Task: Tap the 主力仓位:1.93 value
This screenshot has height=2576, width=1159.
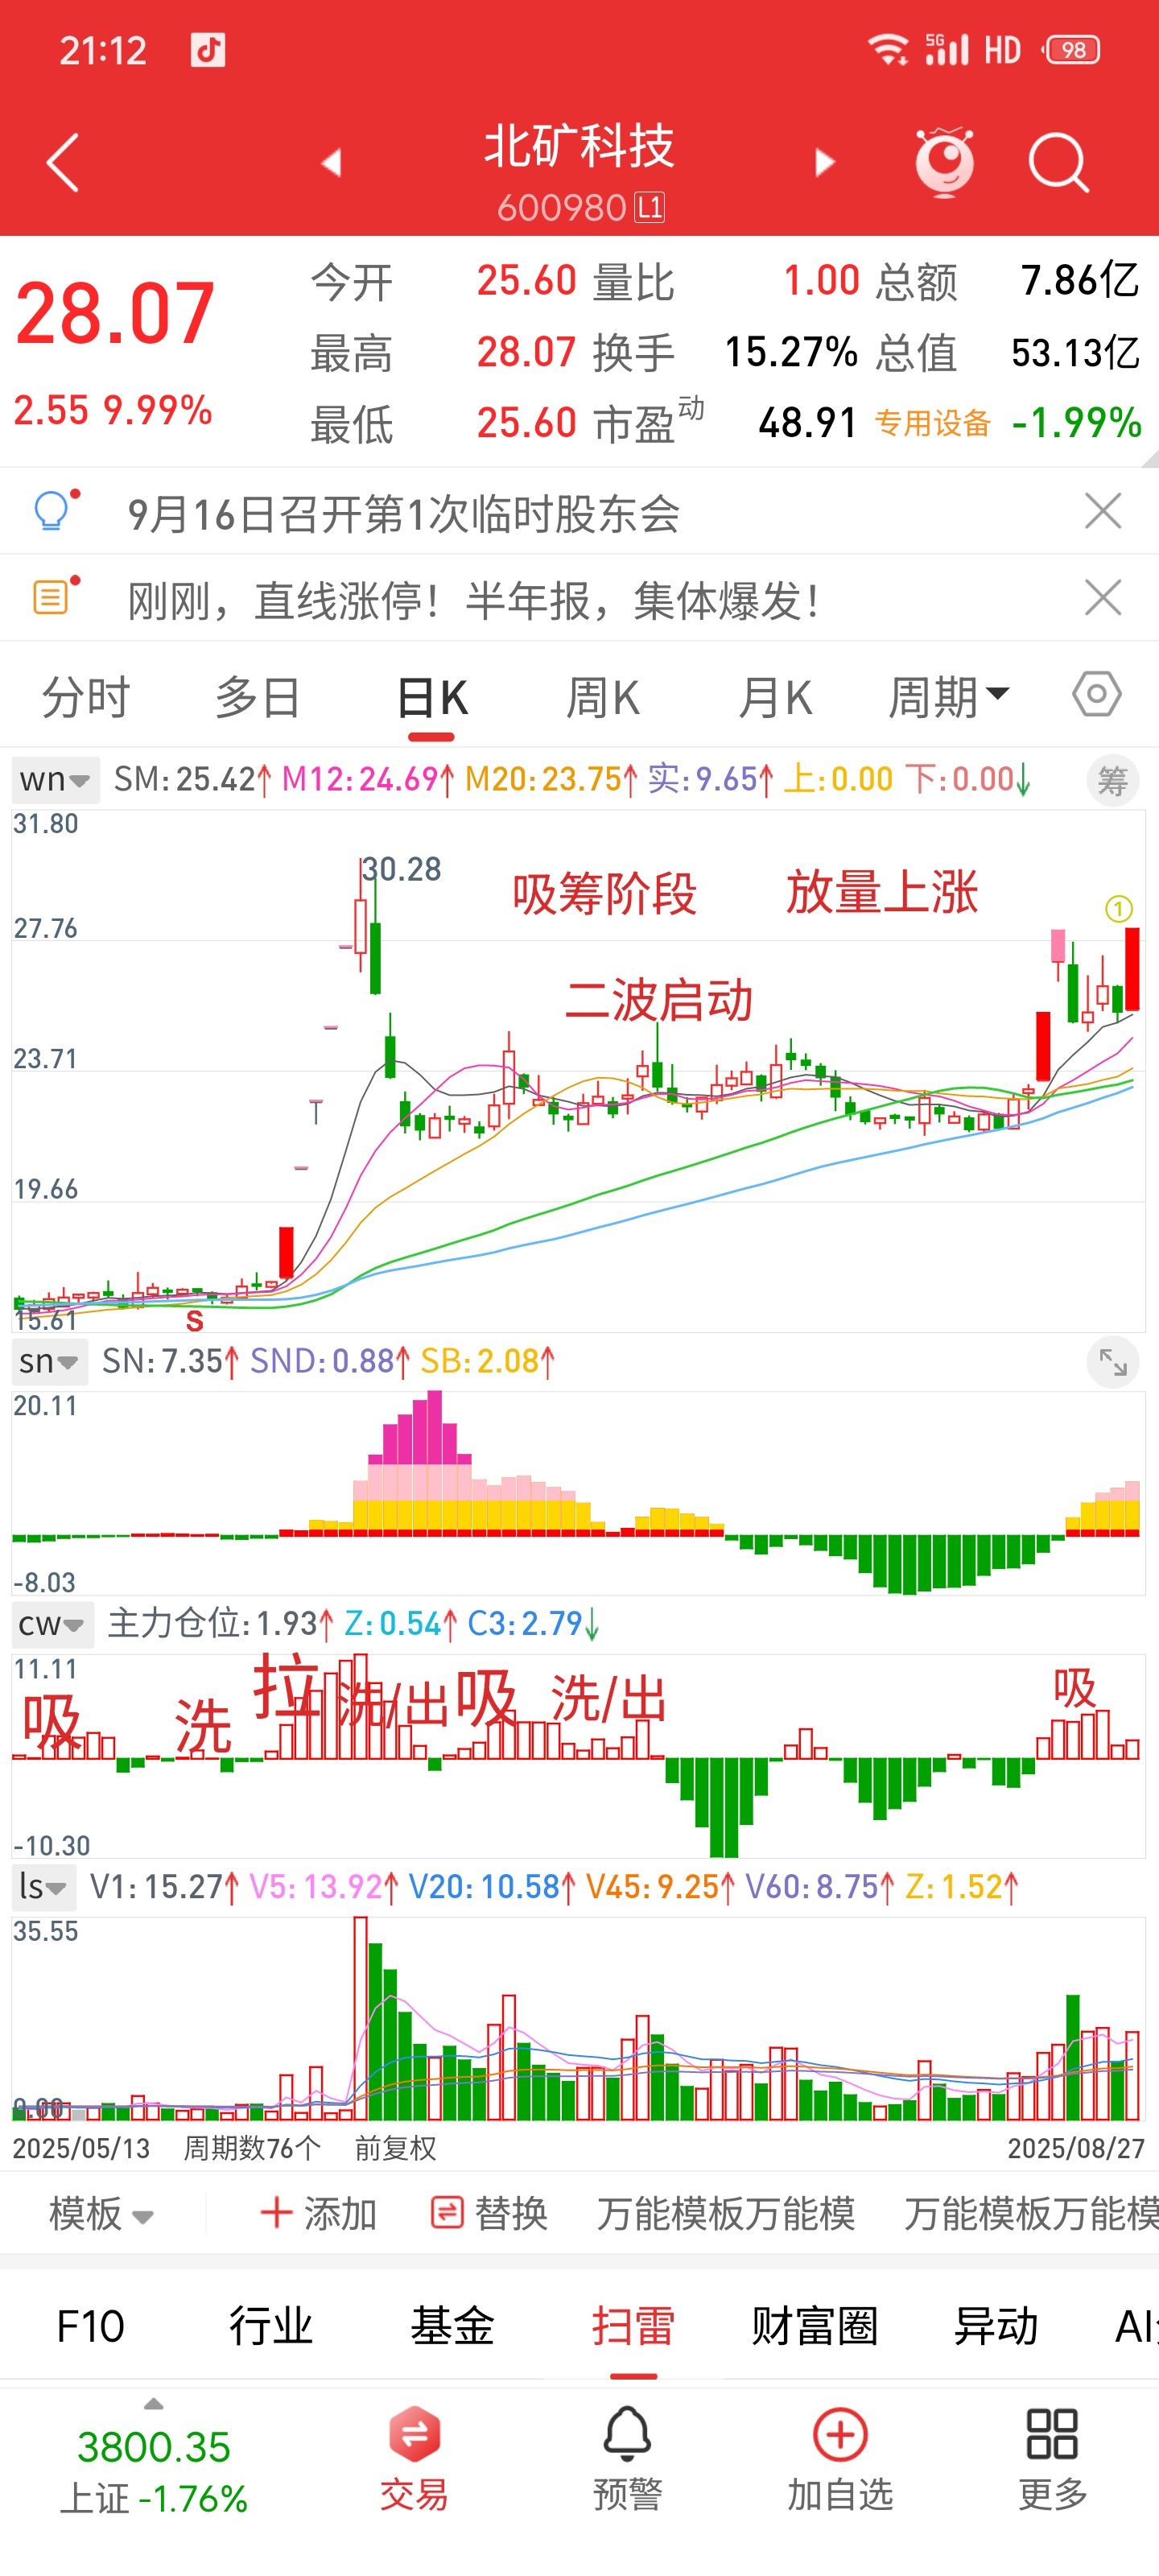Action: (219, 1623)
